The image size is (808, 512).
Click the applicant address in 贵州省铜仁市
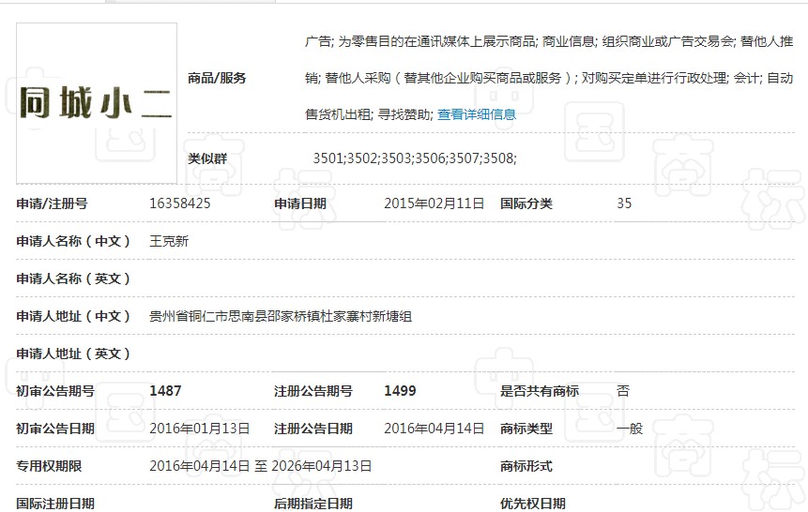point(281,316)
